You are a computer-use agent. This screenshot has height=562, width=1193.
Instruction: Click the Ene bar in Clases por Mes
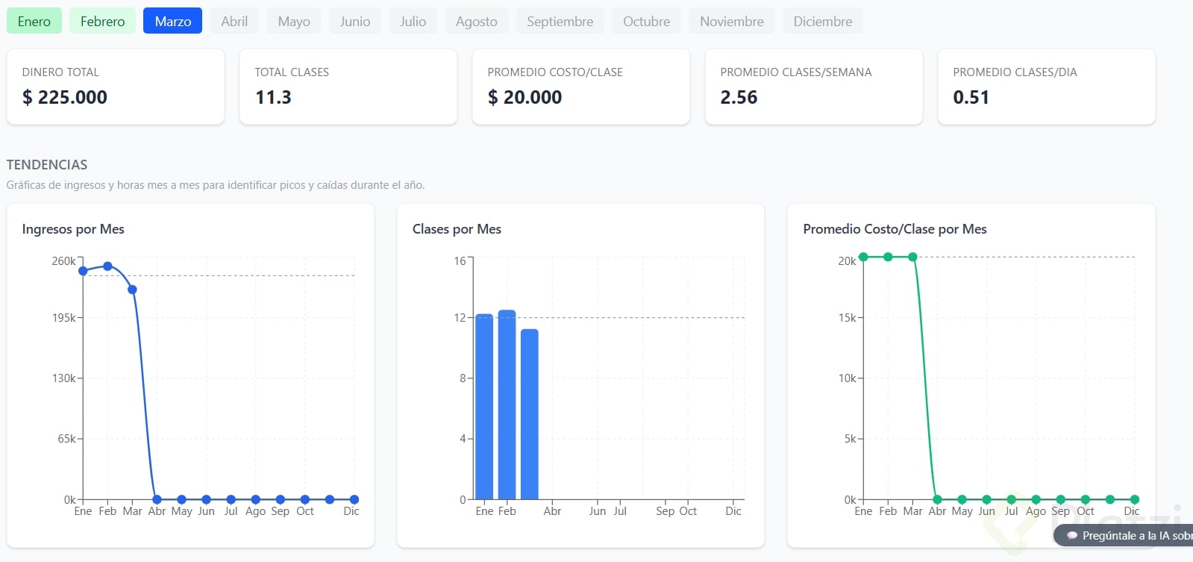click(484, 407)
